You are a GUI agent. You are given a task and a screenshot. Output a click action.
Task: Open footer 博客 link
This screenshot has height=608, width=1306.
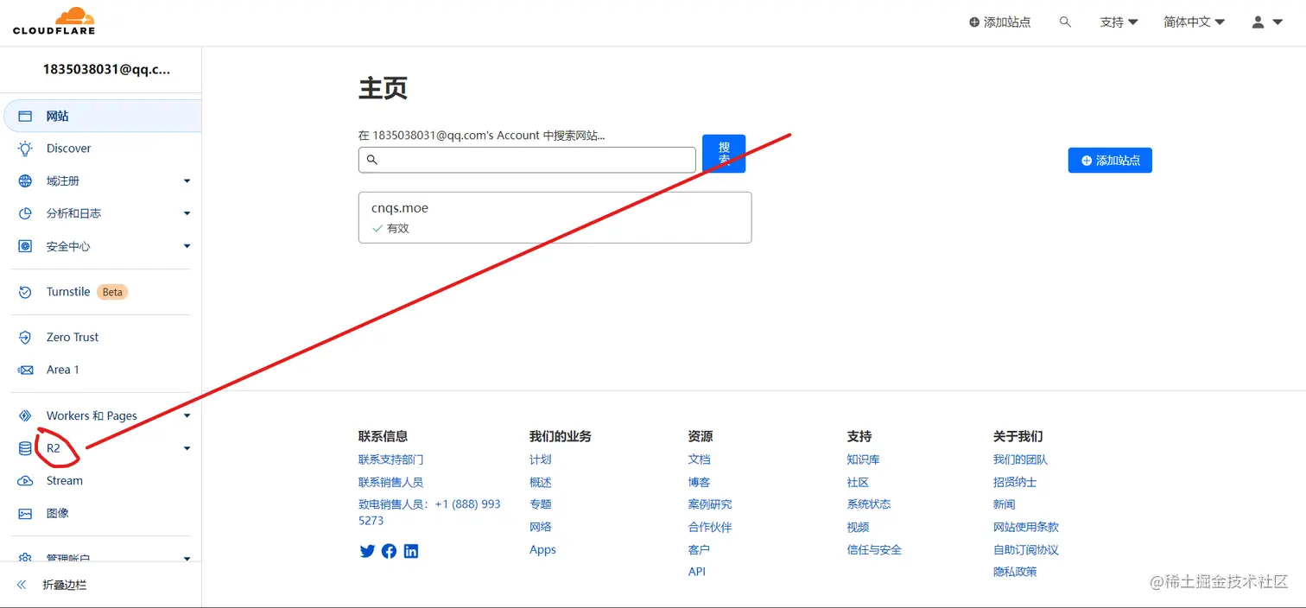coord(700,482)
